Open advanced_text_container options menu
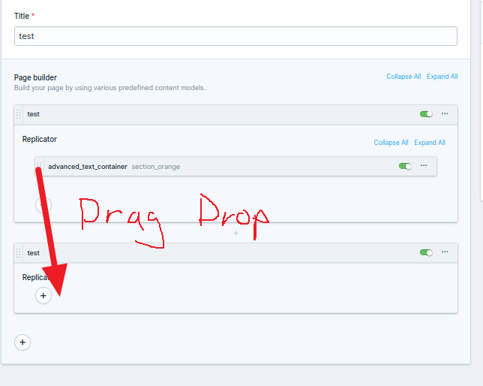Viewport: 483px width, 386px height. (x=424, y=166)
